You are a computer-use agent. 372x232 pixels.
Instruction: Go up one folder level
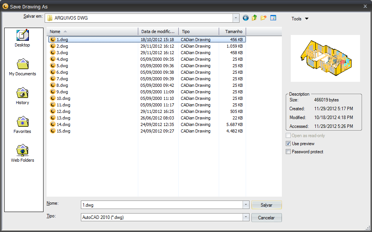255,18
